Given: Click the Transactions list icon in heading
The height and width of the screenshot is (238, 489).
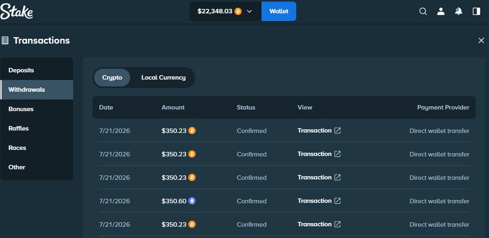Looking at the screenshot, I should point(5,40).
